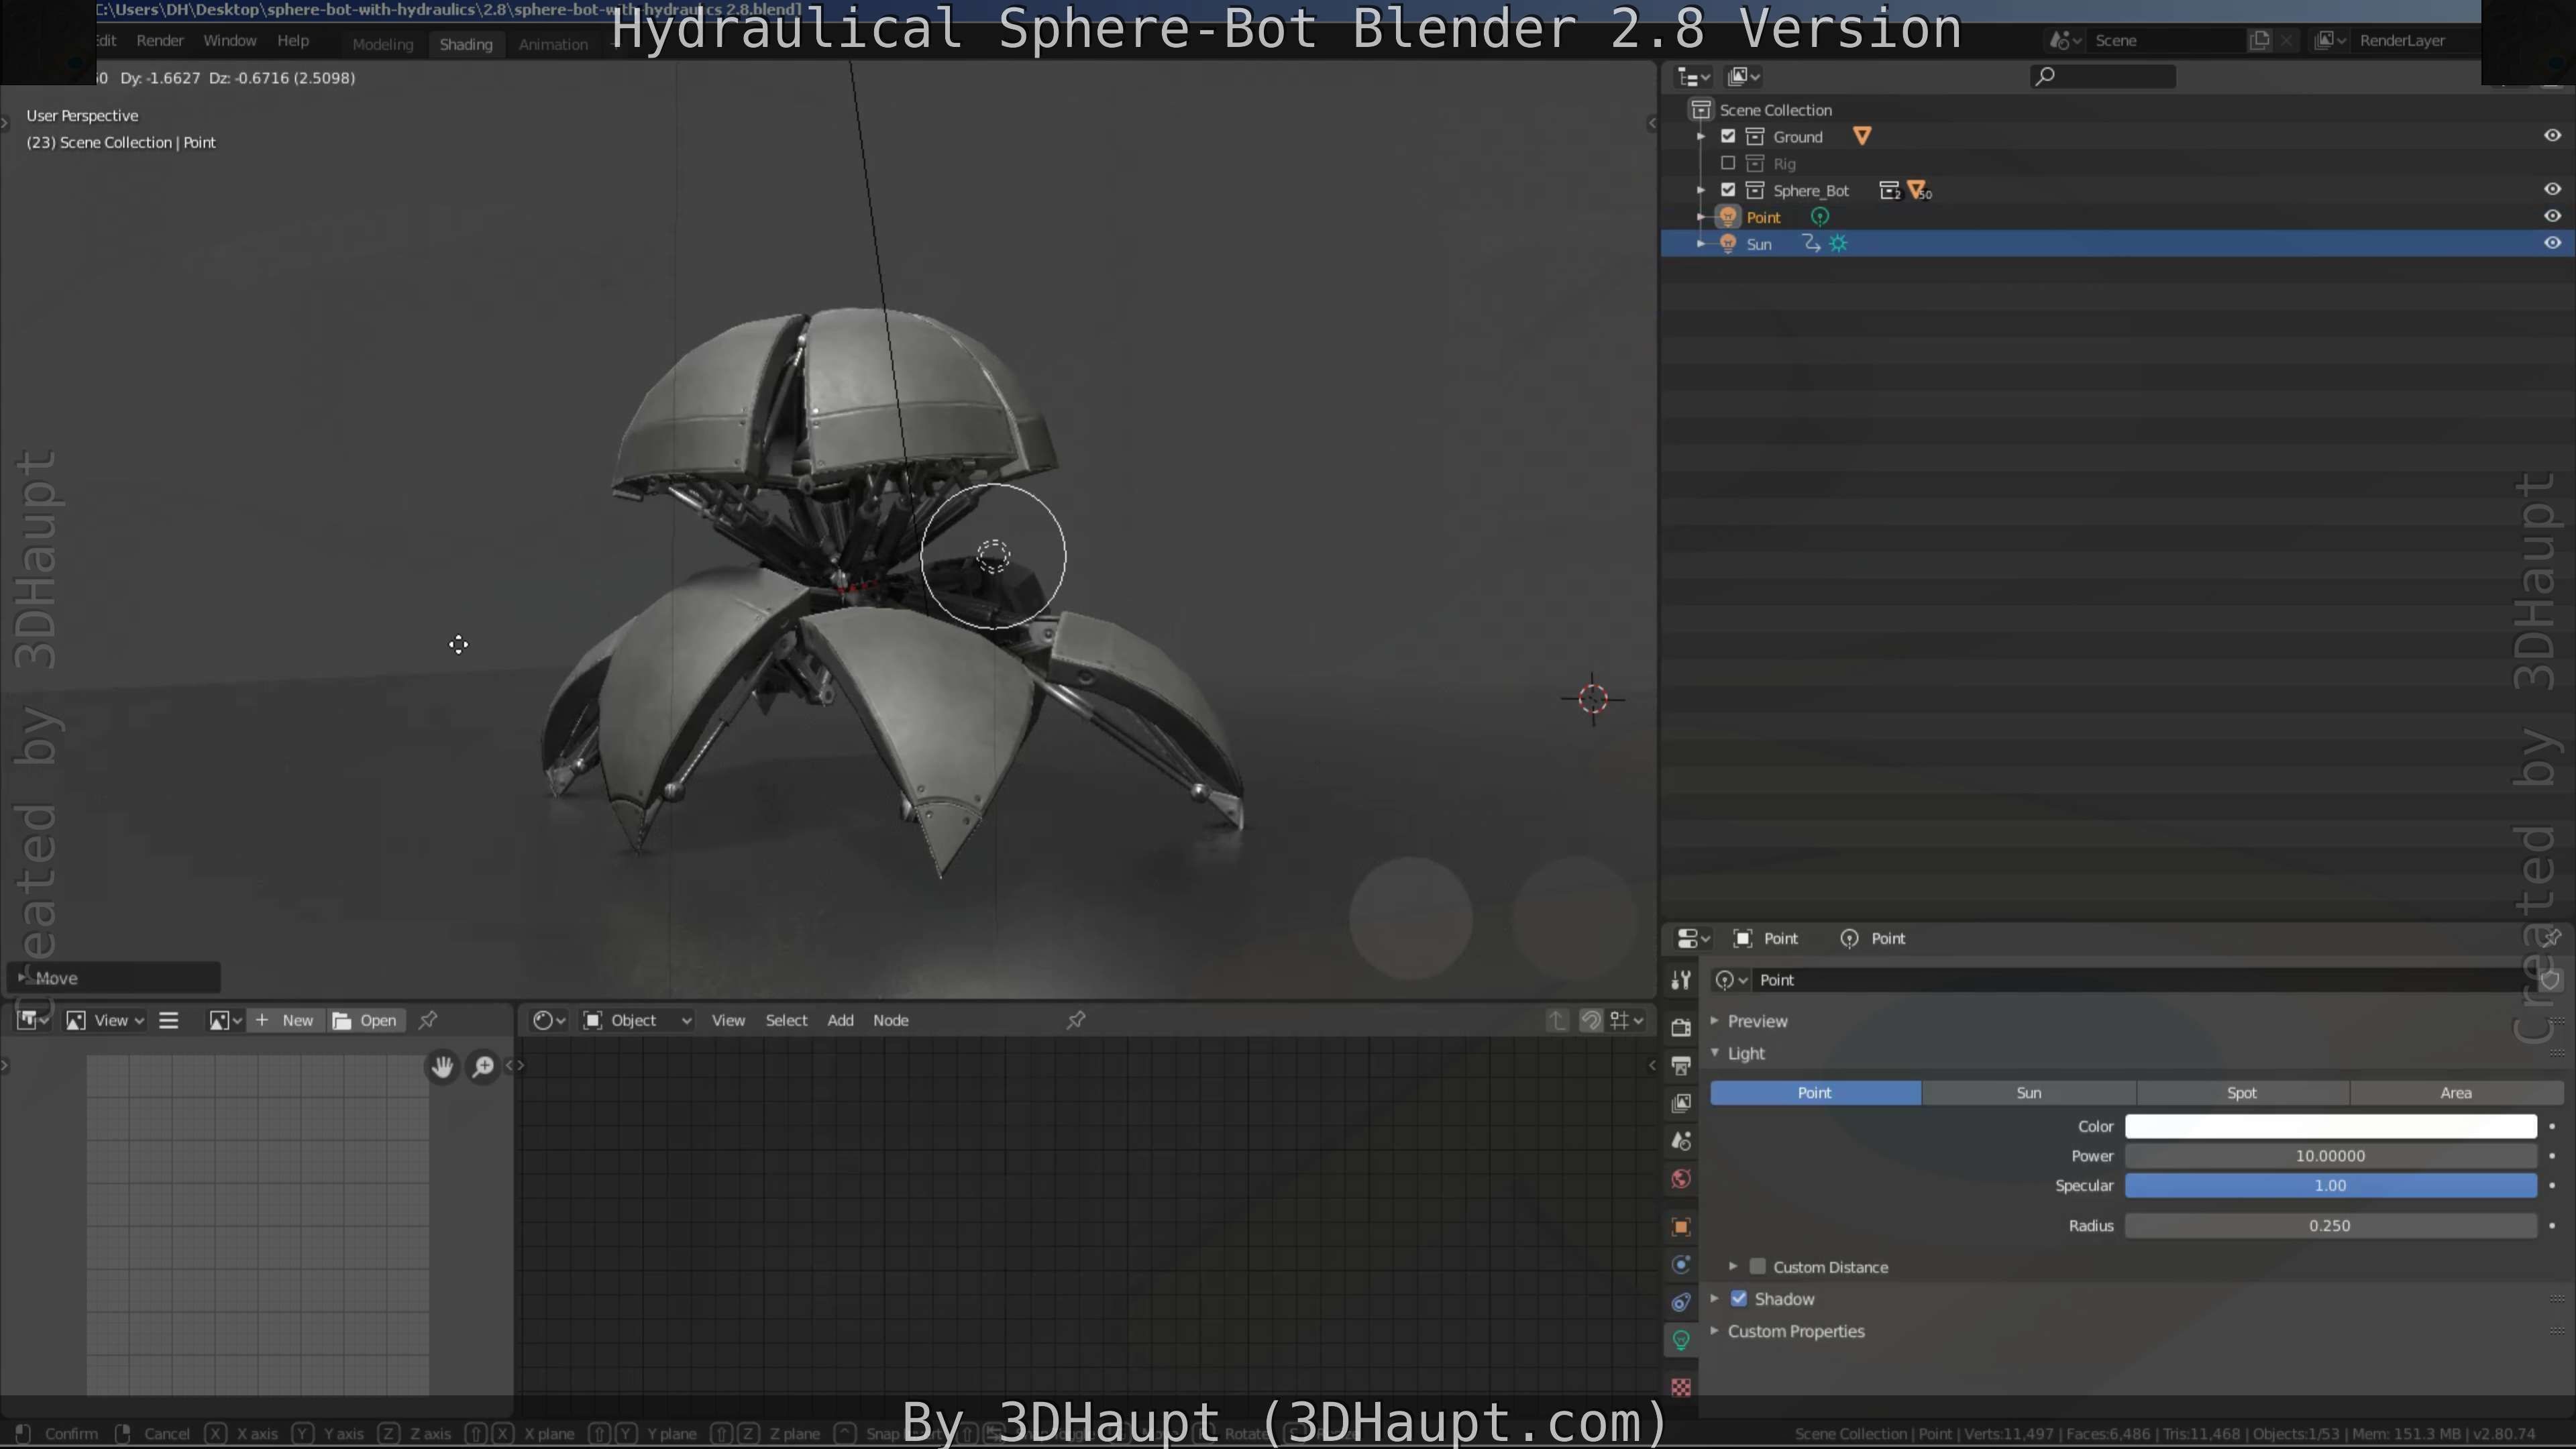Click the Open image button
The image size is (2576, 1449).
point(366,1020)
